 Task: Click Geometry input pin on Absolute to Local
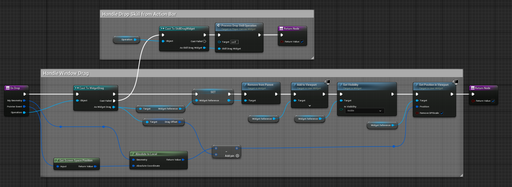133,160
